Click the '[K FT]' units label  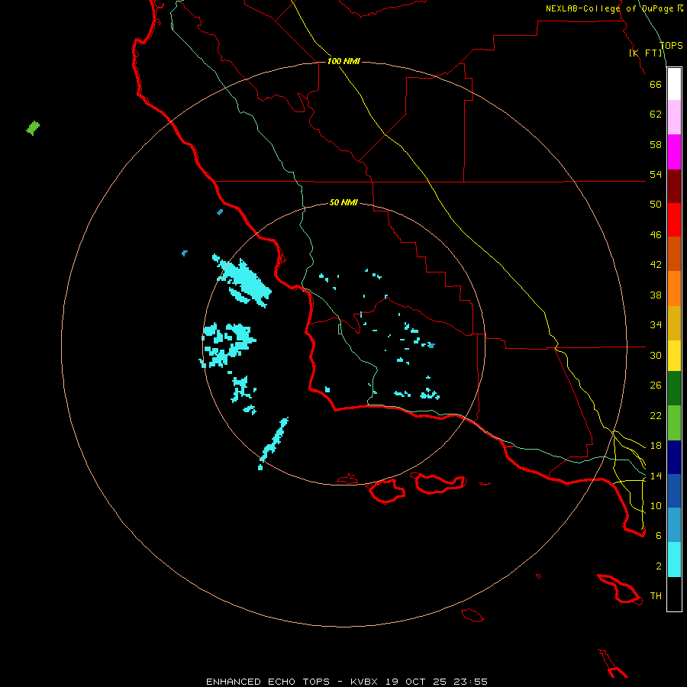pos(645,53)
